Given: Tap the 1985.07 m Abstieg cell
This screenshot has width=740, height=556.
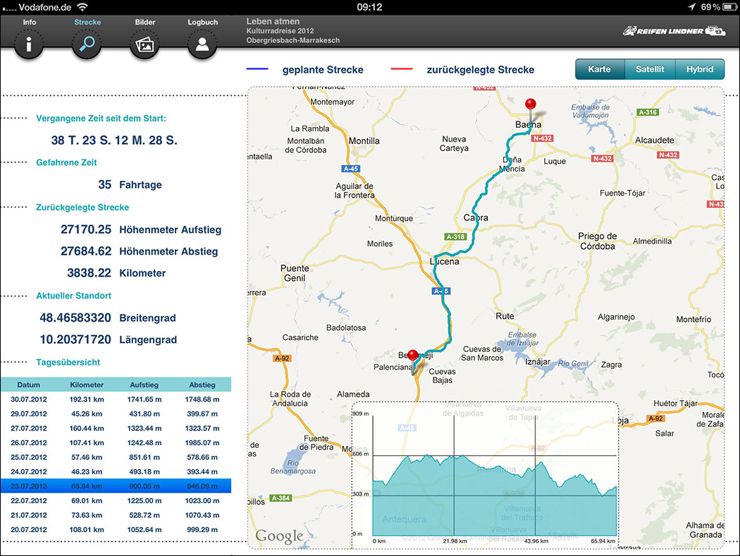Looking at the screenshot, I should tap(202, 442).
